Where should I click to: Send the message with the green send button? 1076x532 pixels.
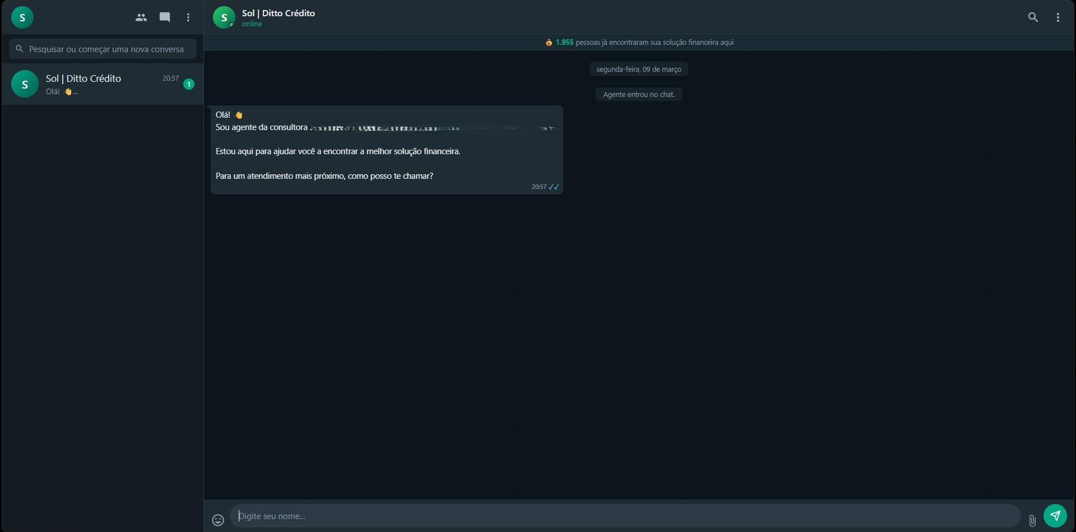1055,516
